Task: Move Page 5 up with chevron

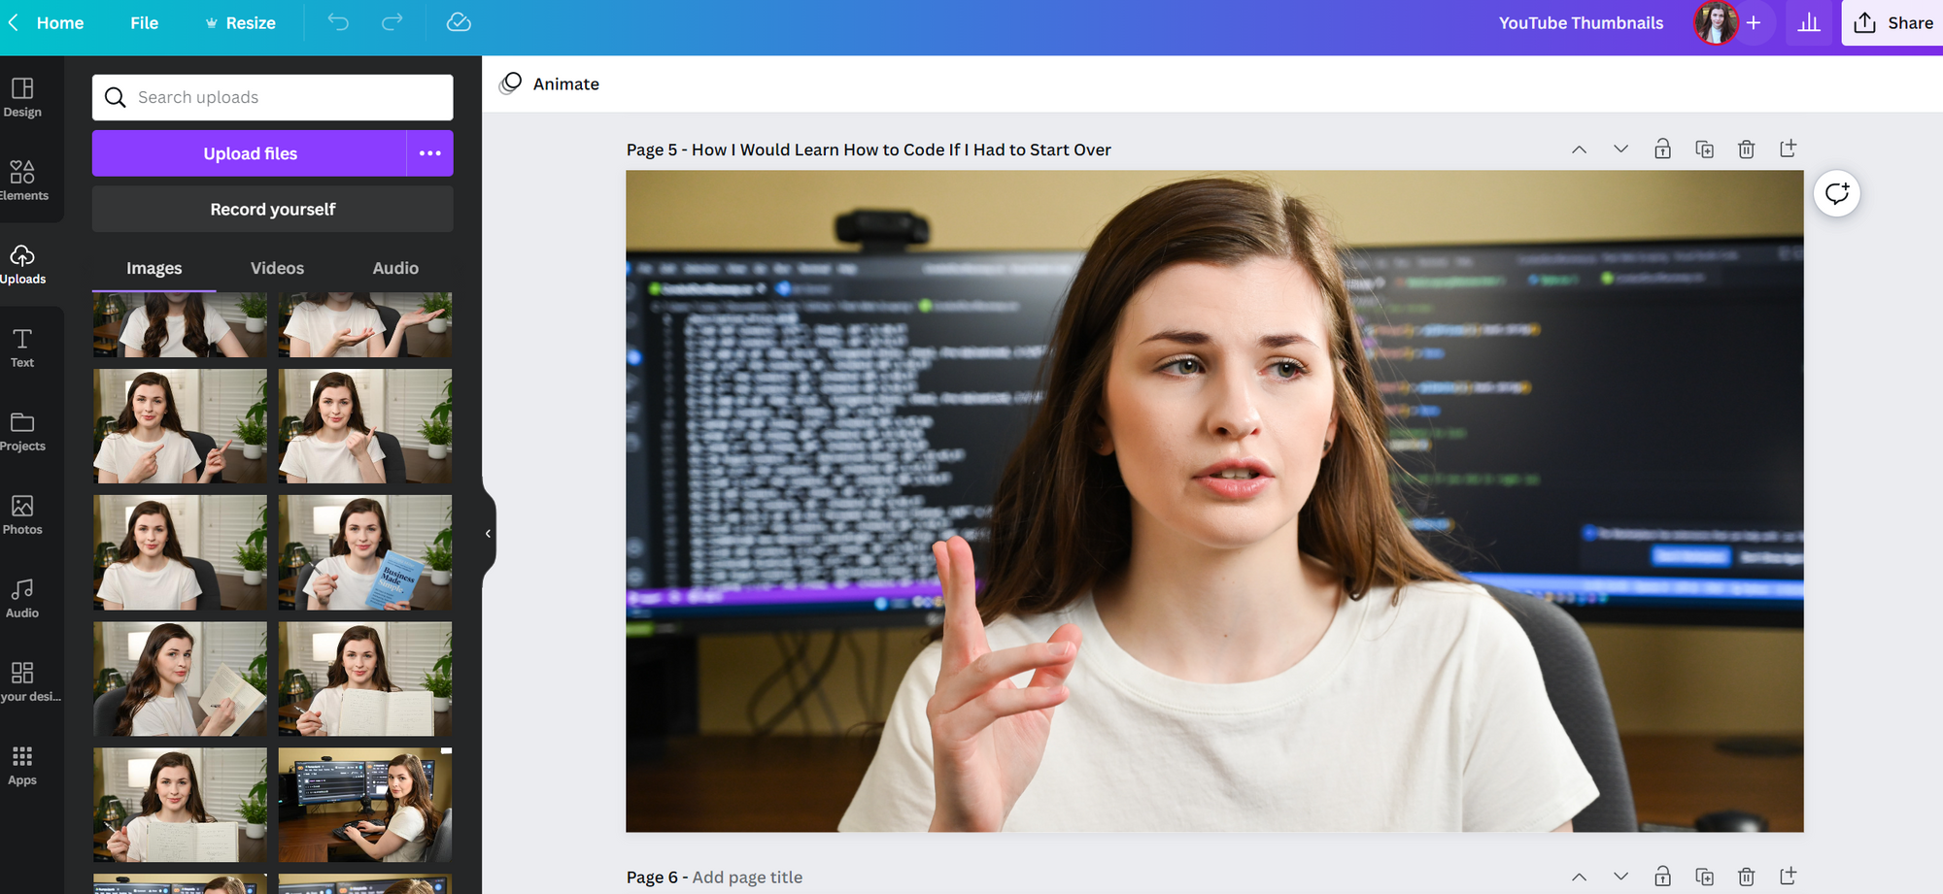Action: coord(1580,149)
